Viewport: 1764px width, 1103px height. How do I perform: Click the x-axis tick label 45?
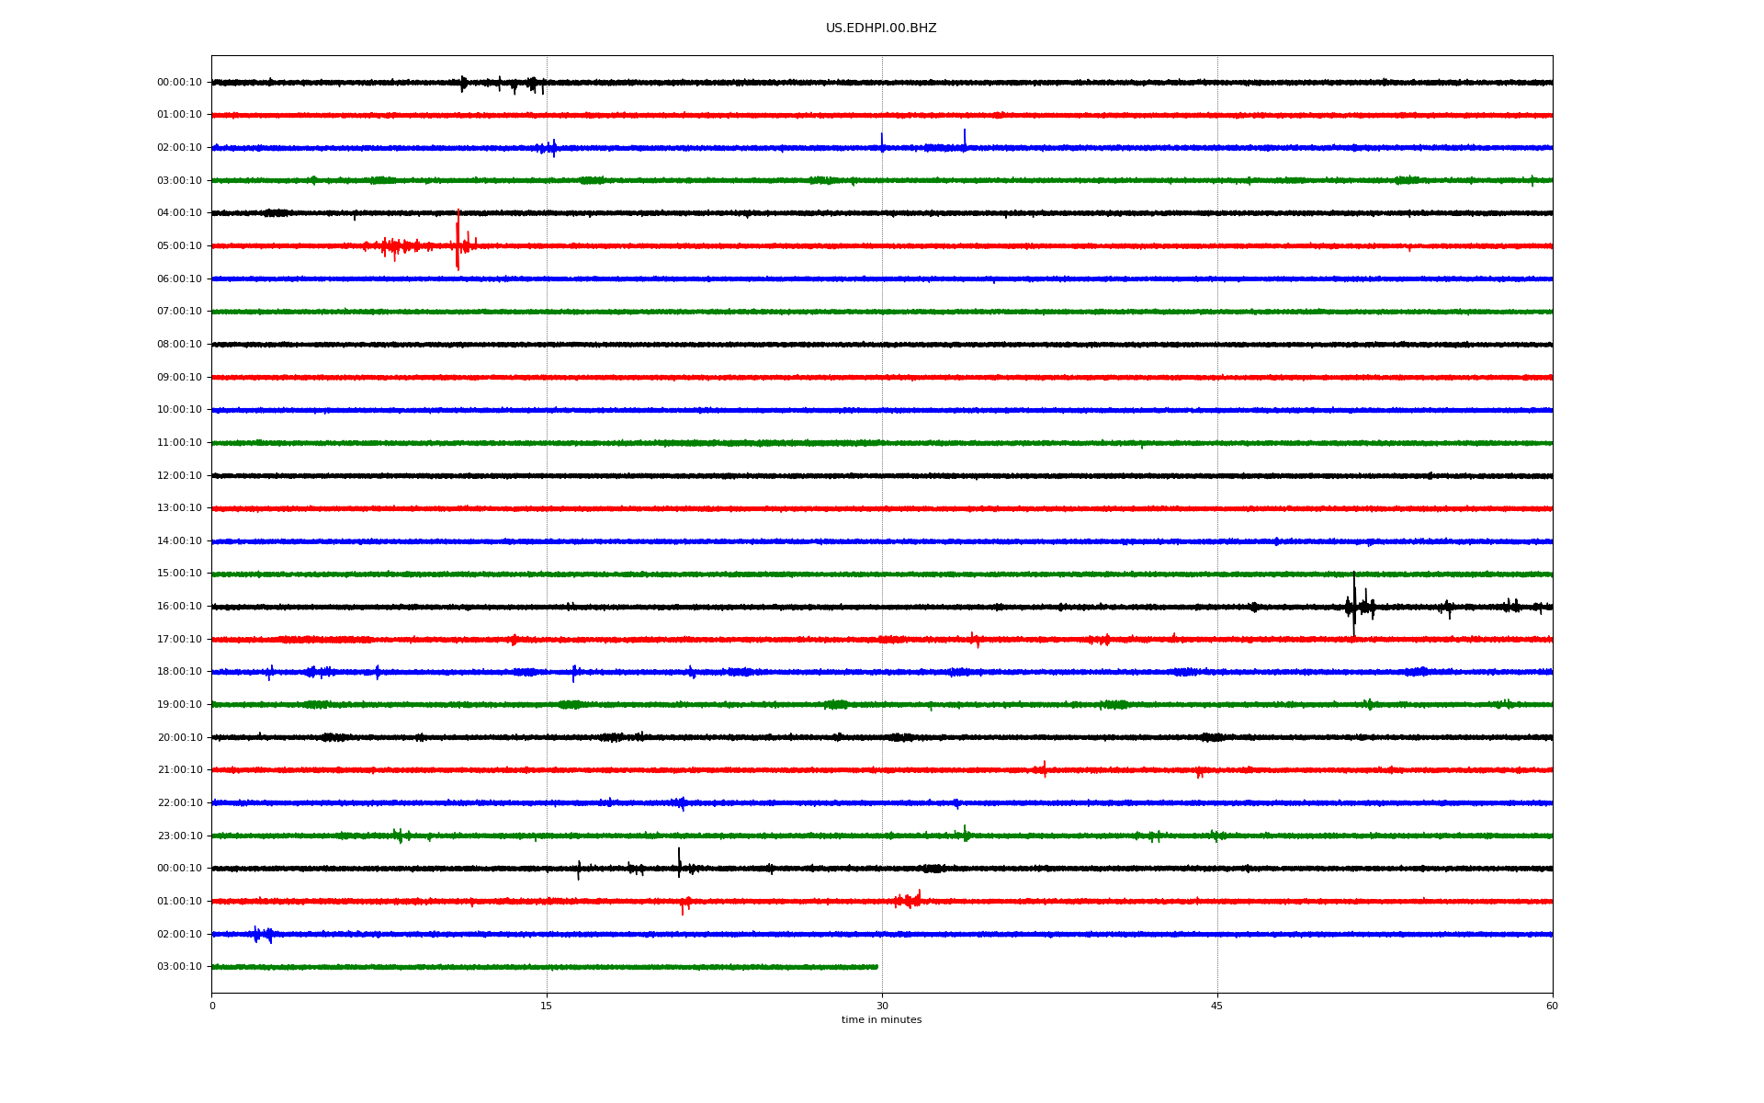[1216, 1006]
